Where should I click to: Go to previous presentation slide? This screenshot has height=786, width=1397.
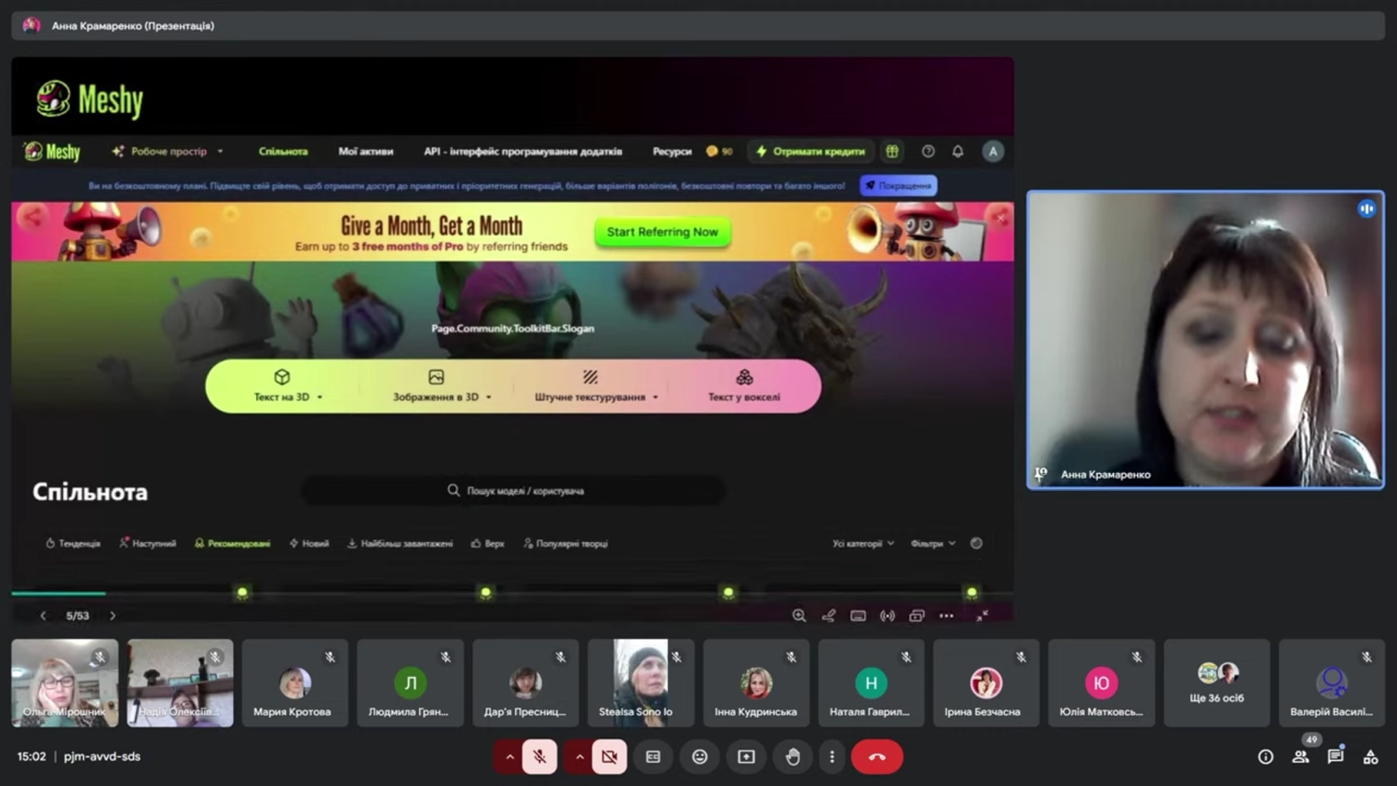coord(43,616)
